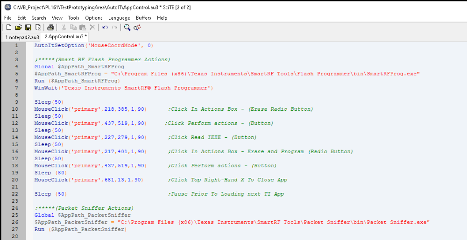Screen dimensions: 467x240
Task: Click the Packet Sniffer Actions comment line
Action: coord(84,208)
